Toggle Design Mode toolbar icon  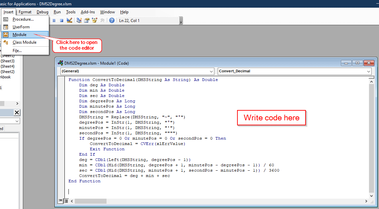pyautogui.click(x=69, y=21)
